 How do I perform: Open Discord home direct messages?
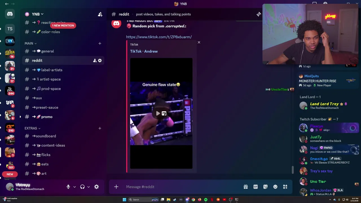coord(10,14)
